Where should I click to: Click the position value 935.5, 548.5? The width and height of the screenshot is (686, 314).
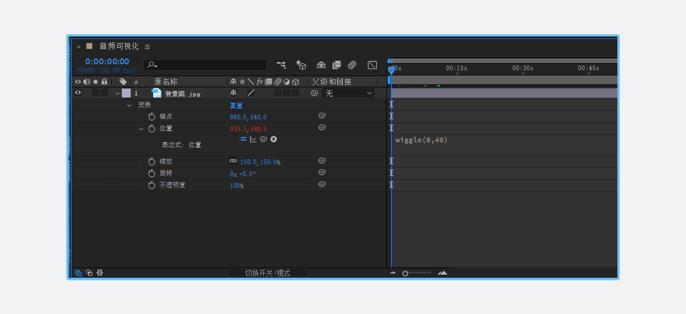point(248,129)
